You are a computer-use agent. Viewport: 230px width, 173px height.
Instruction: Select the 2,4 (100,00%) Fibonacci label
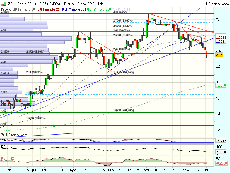pos(121,49)
